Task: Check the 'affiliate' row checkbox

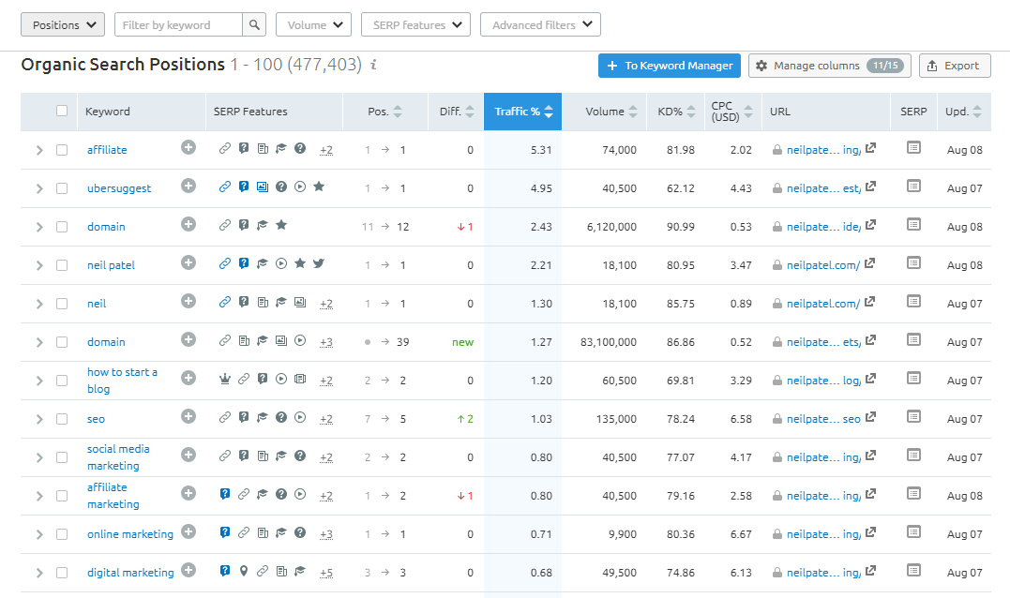Action: (x=62, y=150)
